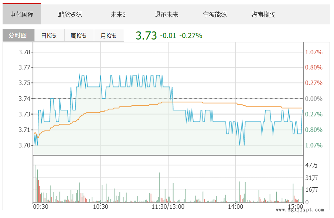Click the 3.78 price axis label
334x218 pixels.
pos(24,52)
